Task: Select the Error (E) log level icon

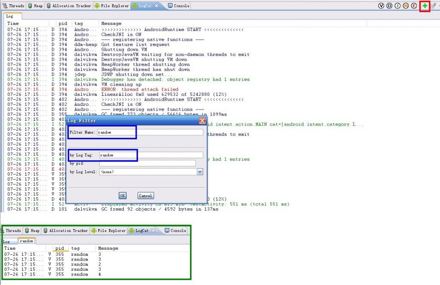Action: 414,6
